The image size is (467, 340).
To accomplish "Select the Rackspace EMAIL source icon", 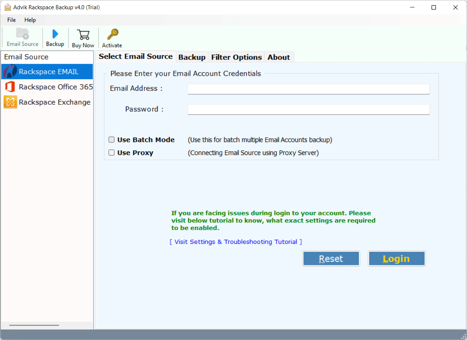I will [10, 71].
